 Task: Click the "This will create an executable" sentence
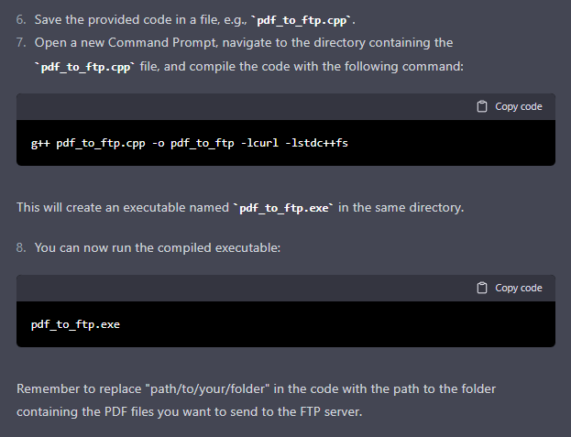point(119,207)
